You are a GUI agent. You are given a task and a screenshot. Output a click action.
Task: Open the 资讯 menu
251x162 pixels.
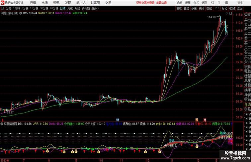coord(56,3)
